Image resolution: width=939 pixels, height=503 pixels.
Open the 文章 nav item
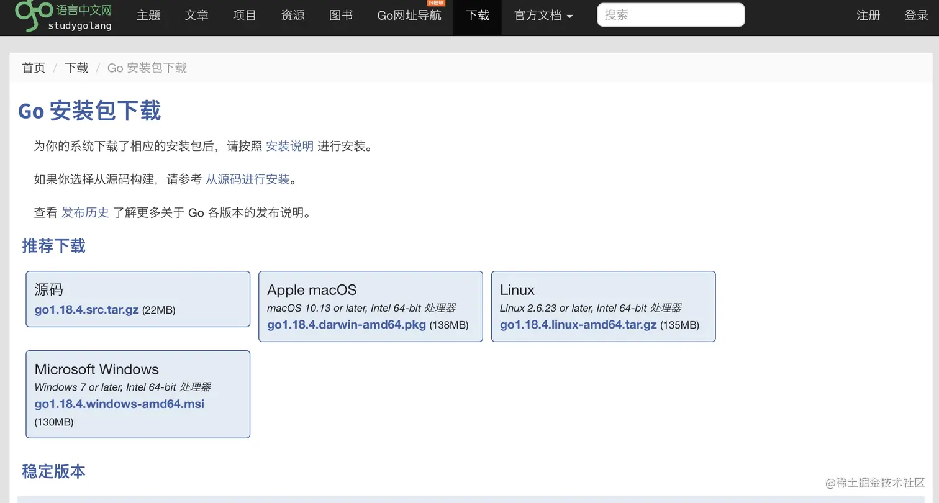[196, 16]
